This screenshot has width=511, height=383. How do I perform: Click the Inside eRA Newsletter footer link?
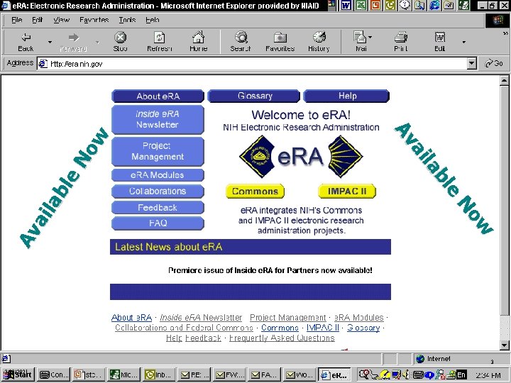201,318
